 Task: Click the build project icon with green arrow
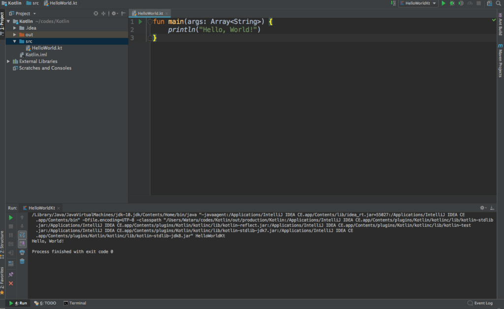point(393,3)
